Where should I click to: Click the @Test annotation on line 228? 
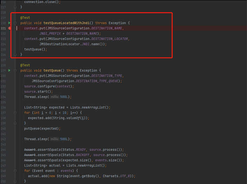click(25, 65)
